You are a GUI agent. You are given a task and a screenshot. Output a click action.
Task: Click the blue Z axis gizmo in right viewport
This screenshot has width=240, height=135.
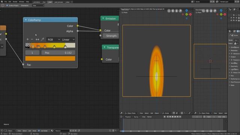(221, 10)
